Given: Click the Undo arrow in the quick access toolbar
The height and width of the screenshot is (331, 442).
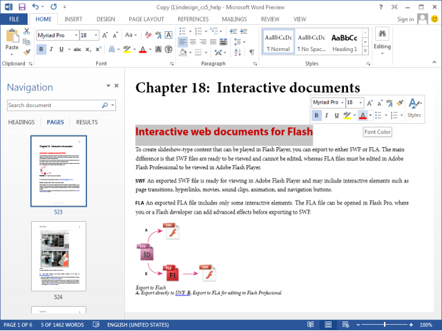Looking at the screenshot, I should click(x=37, y=6).
